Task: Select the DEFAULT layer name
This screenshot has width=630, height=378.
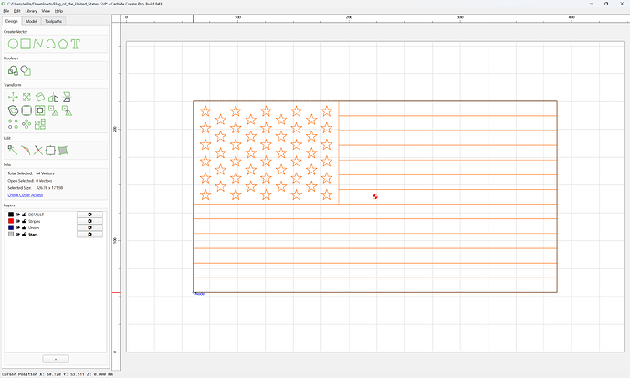Action: (x=37, y=215)
